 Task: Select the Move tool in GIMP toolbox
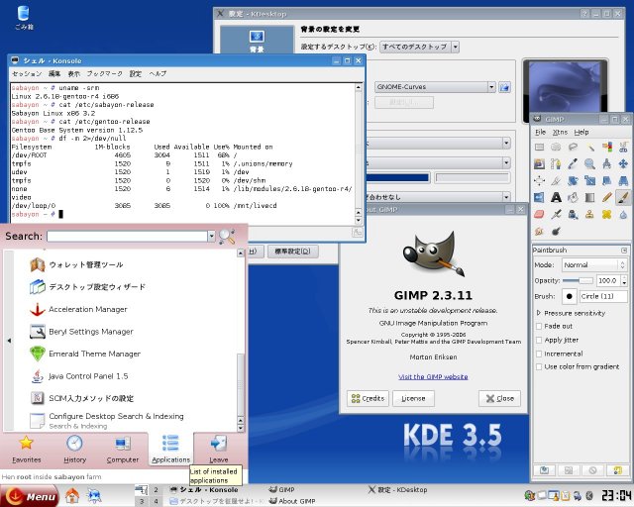click(x=623, y=163)
